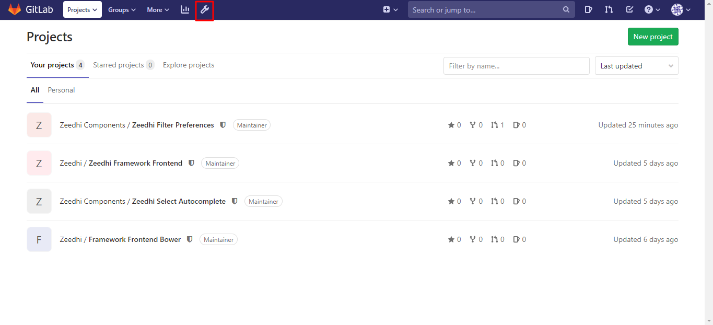
Task: Click 'Updated 25 minutes ago' text
Action: 638,125
